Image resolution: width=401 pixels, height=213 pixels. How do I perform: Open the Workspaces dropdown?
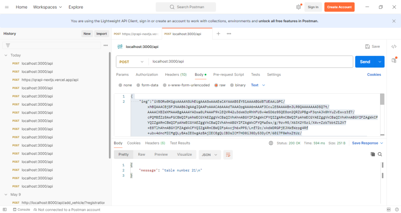47,7
